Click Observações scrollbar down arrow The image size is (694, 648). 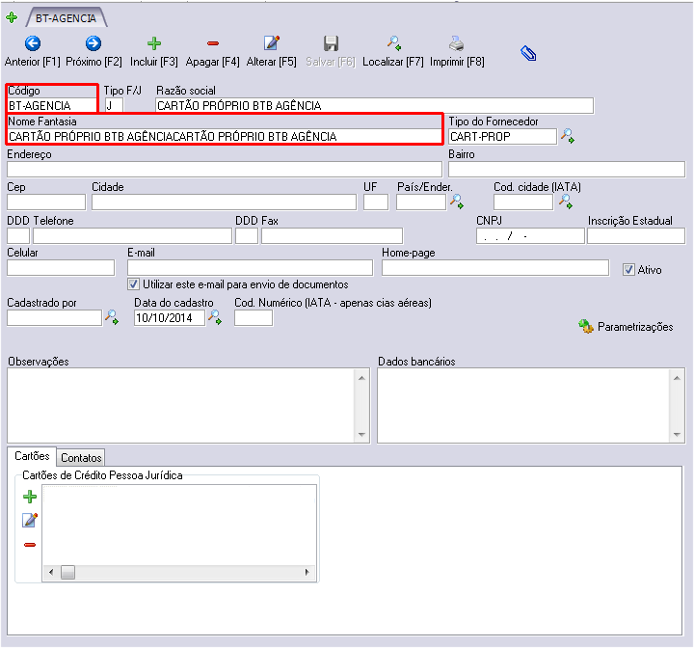361,434
